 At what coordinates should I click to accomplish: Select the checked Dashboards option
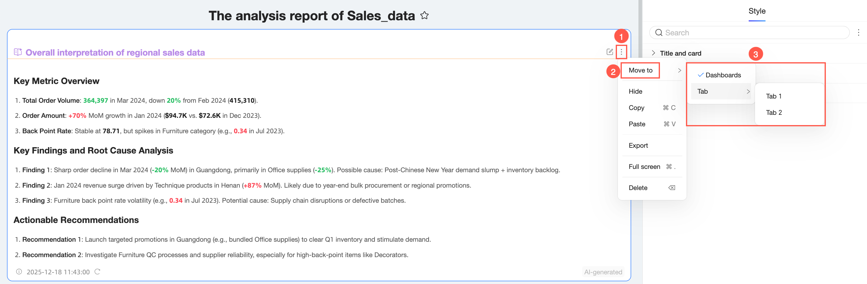(x=723, y=75)
